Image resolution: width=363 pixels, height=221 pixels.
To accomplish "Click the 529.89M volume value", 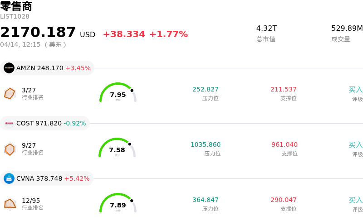I will [347, 29].
